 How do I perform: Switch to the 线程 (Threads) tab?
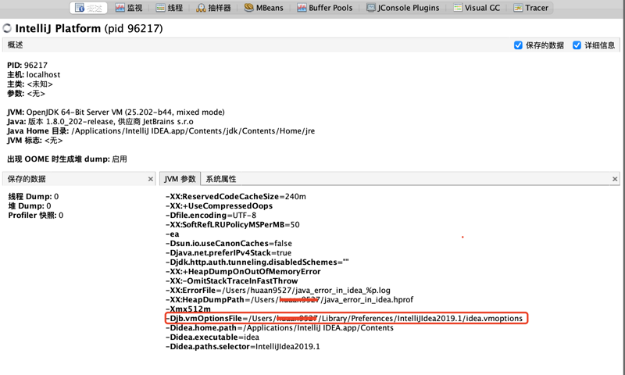(169, 8)
